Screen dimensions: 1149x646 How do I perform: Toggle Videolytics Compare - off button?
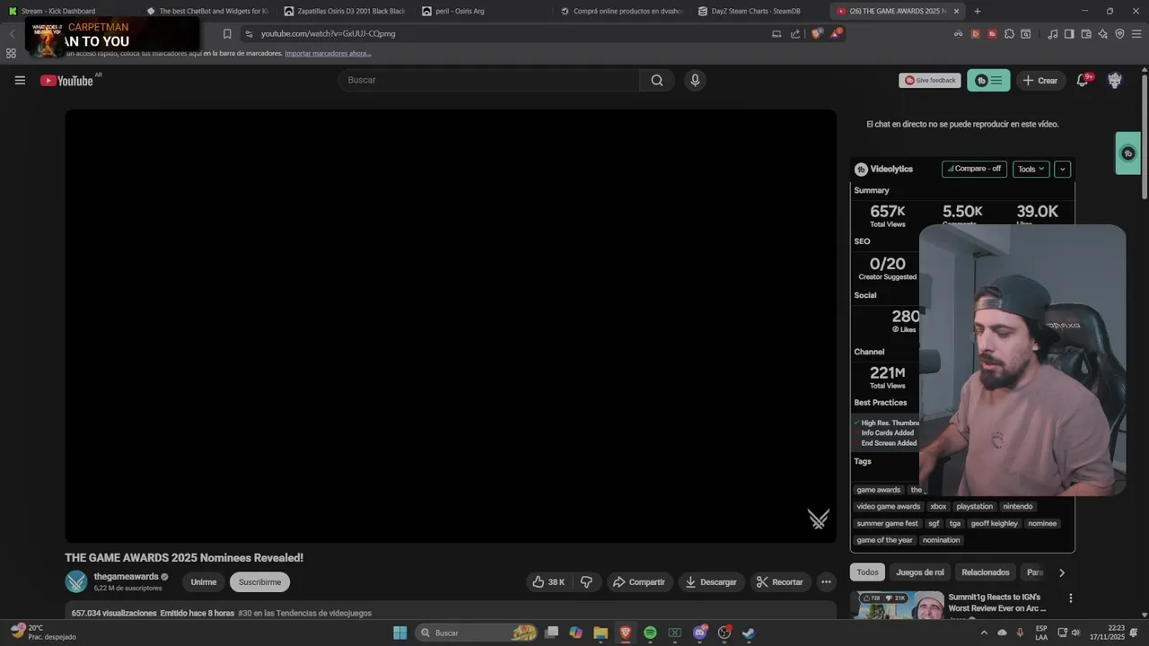click(x=974, y=169)
